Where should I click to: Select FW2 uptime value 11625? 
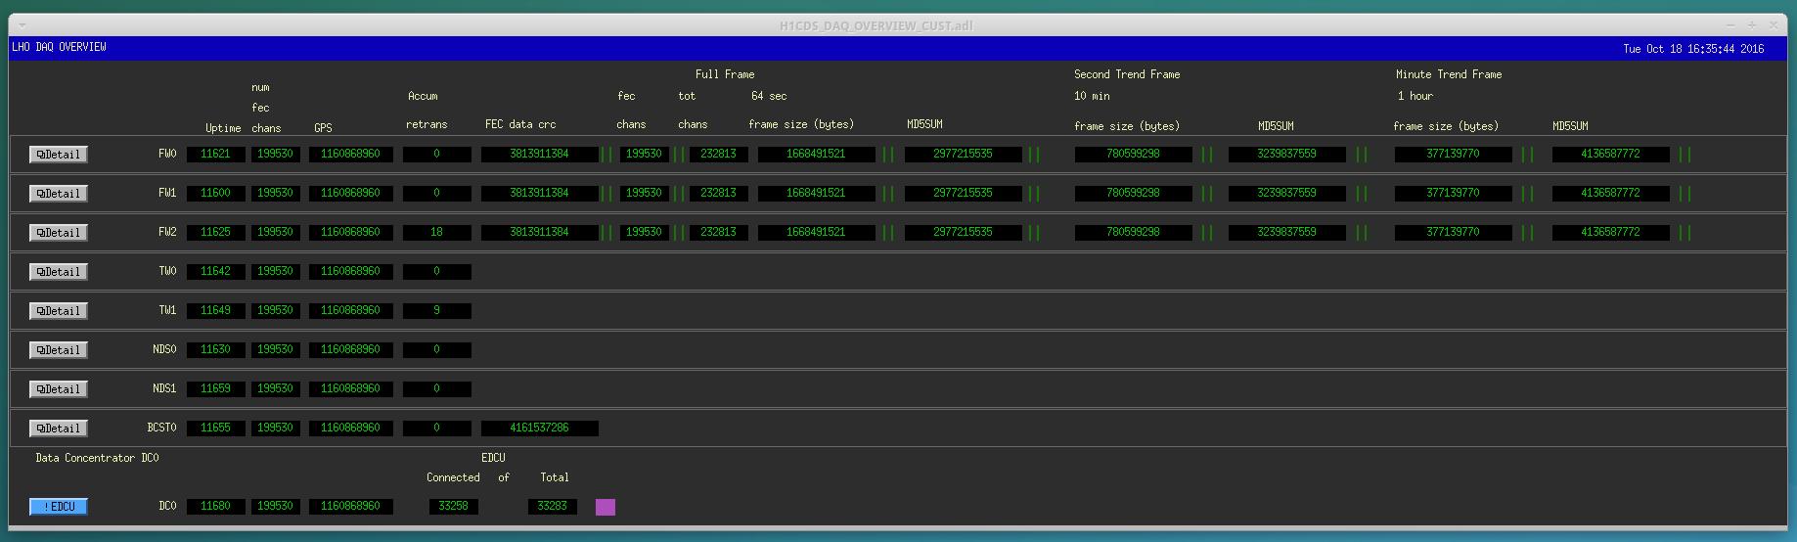pos(216,233)
